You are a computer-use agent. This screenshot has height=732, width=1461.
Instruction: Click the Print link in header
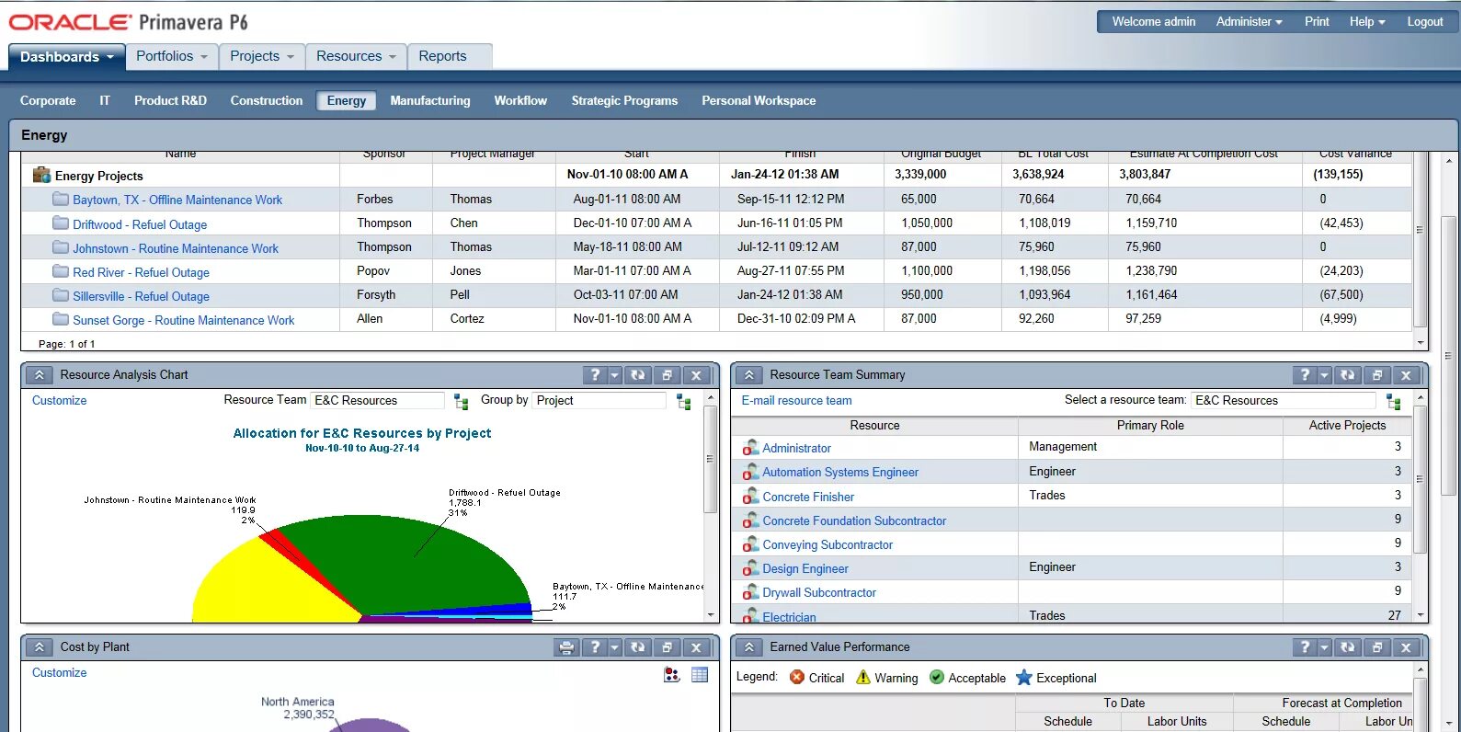click(x=1317, y=22)
